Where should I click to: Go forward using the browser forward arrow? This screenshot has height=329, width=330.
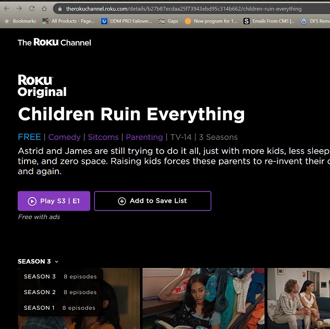coord(19,9)
